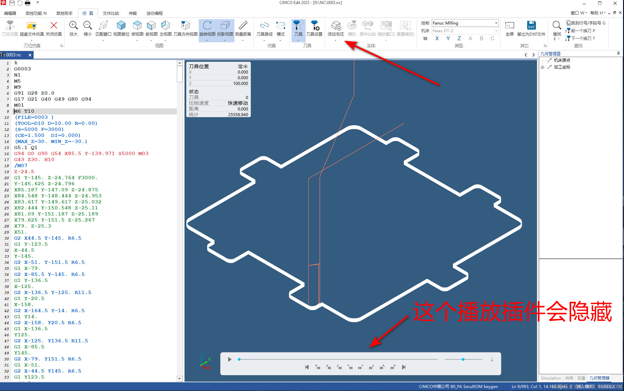Viewport: 624px width, 391px height.
Task: Click the 缩小 zoom out magnifier
Action: 87,26
